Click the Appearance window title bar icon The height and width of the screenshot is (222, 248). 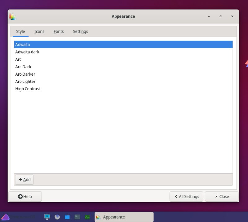13,16
